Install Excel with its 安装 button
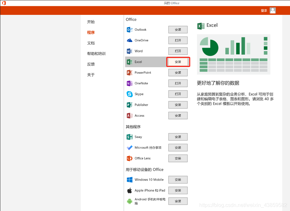The height and width of the screenshot is (211, 290). coord(178,62)
